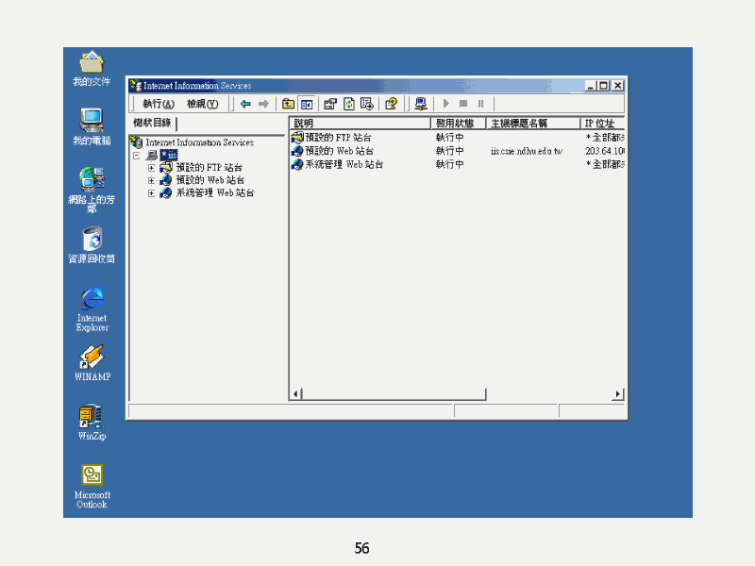The image size is (755, 566).
Task: Click the Up one level folder icon
Action: pyautogui.click(x=288, y=104)
